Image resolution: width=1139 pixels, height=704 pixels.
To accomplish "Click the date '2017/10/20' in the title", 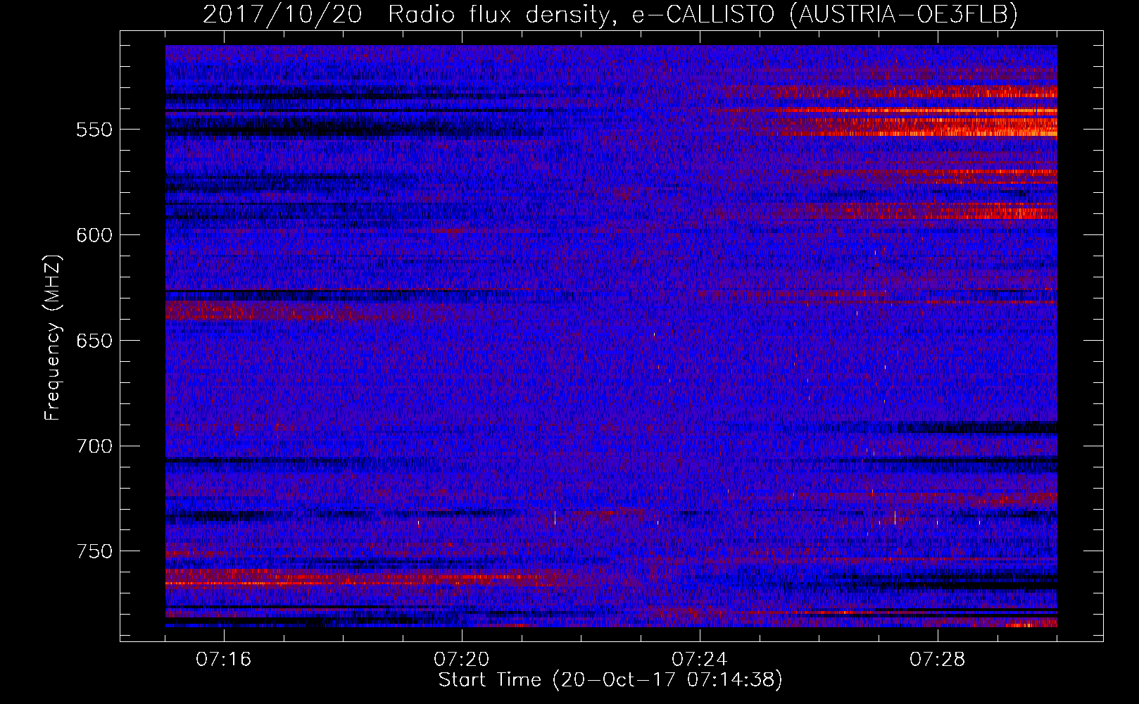I will (282, 13).
